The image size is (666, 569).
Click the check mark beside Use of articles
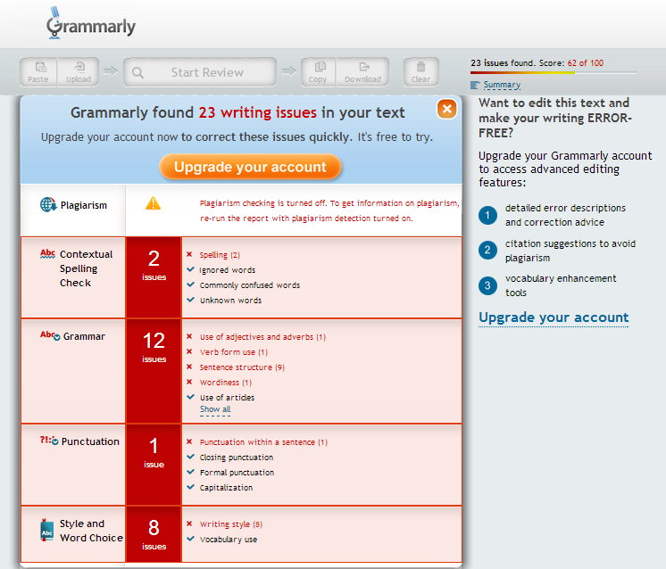tap(191, 397)
